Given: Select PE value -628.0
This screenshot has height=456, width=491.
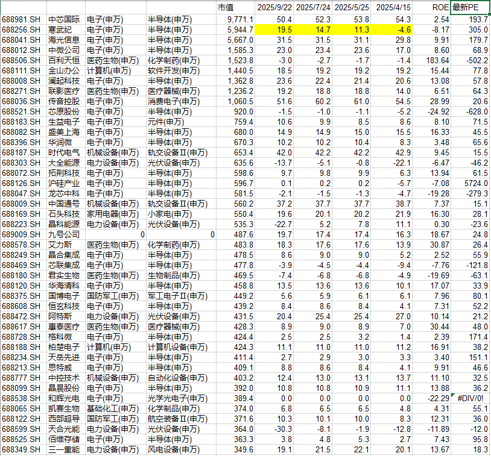Looking at the screenshot, I should pyautogui.click(x=470, y=111).
